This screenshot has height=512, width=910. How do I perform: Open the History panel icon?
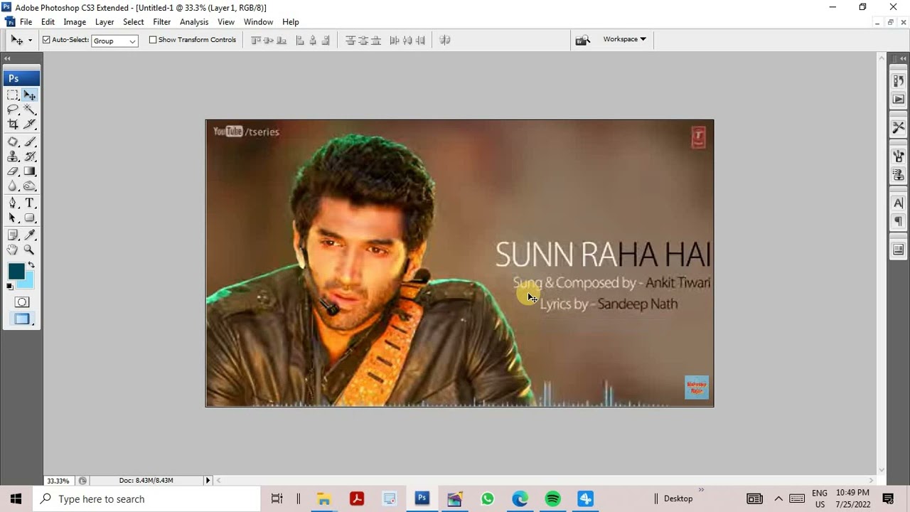click(899, 80)
